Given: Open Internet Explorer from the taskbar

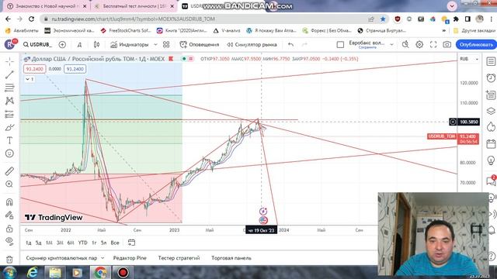Looking at the screenshot, I should (x=32, y=273).
